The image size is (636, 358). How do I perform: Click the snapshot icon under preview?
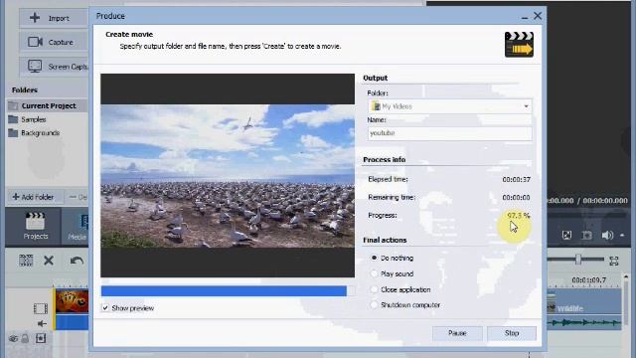pos(586,235)
